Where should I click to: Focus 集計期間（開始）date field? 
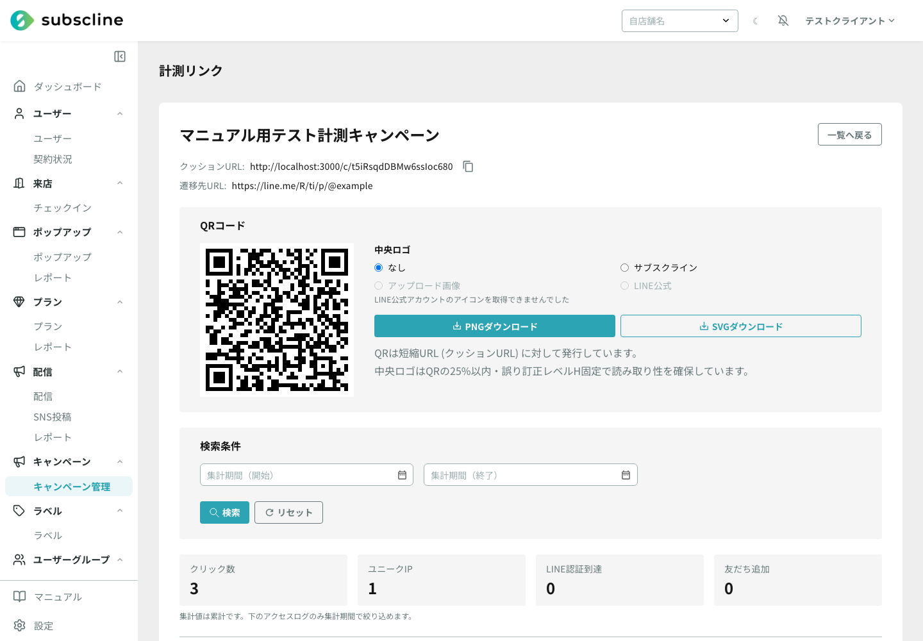(x=306, y=475)
